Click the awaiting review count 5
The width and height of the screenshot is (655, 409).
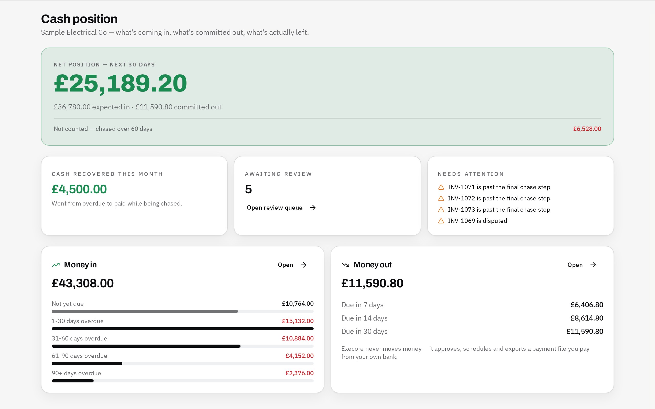pos(248,189)
